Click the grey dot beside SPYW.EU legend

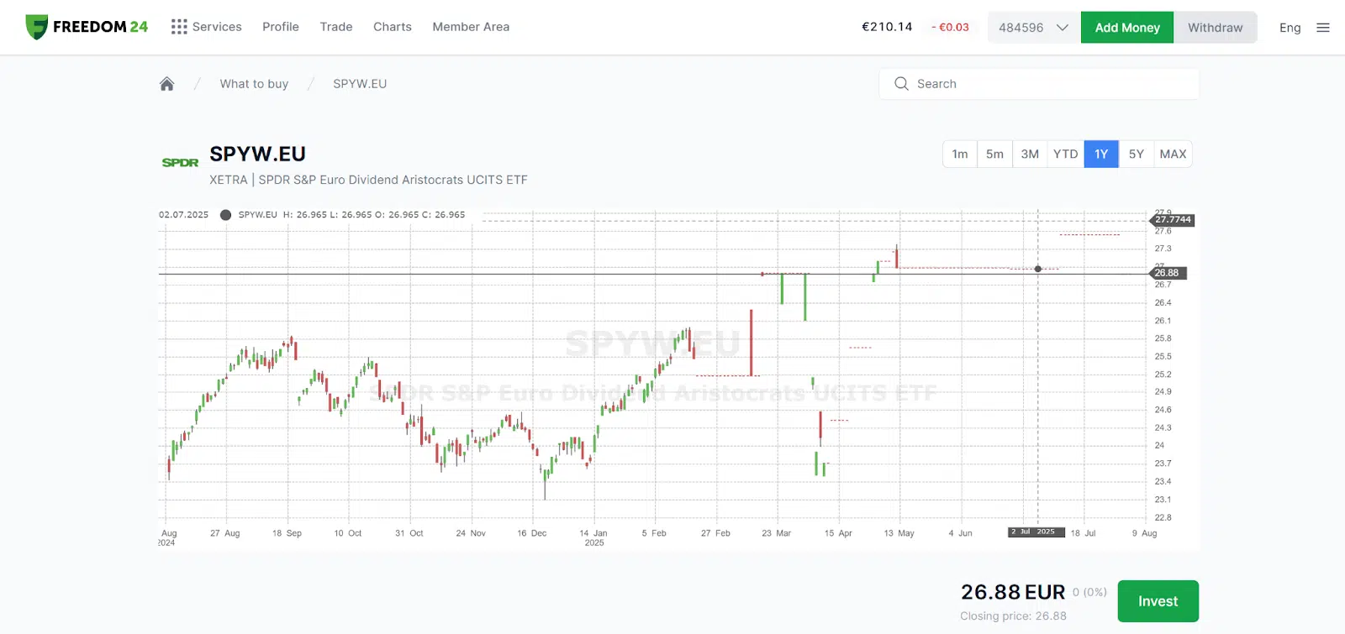[x=225, y=215]
